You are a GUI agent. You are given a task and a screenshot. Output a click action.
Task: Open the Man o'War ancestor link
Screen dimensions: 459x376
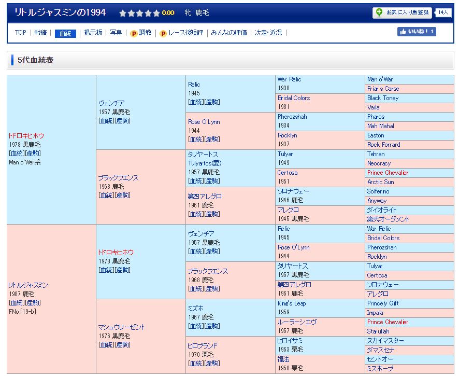pos(380,79)
